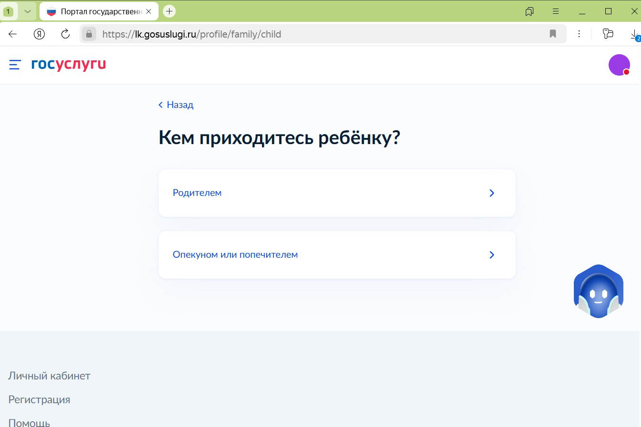Bookmark this page via the flag icon
641x427 pixels.
(x=552, y=34)
